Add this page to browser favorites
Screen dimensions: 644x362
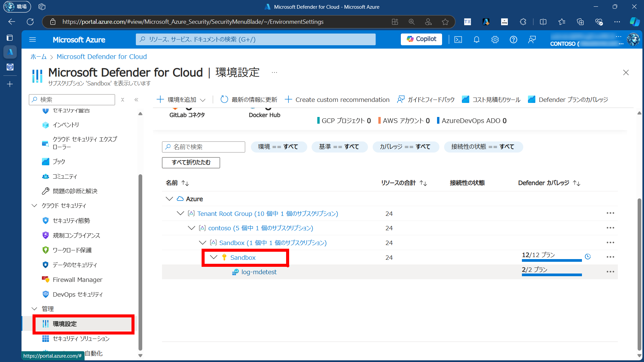[x=445, y=22]
